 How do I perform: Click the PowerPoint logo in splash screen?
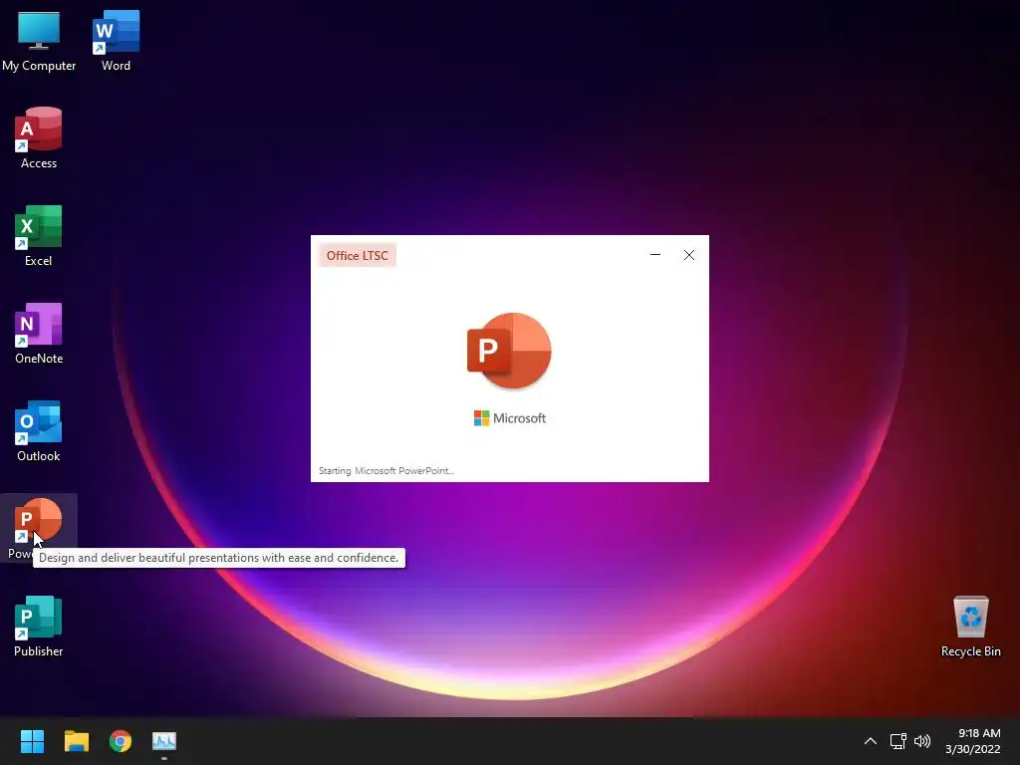tap(509, 351)
